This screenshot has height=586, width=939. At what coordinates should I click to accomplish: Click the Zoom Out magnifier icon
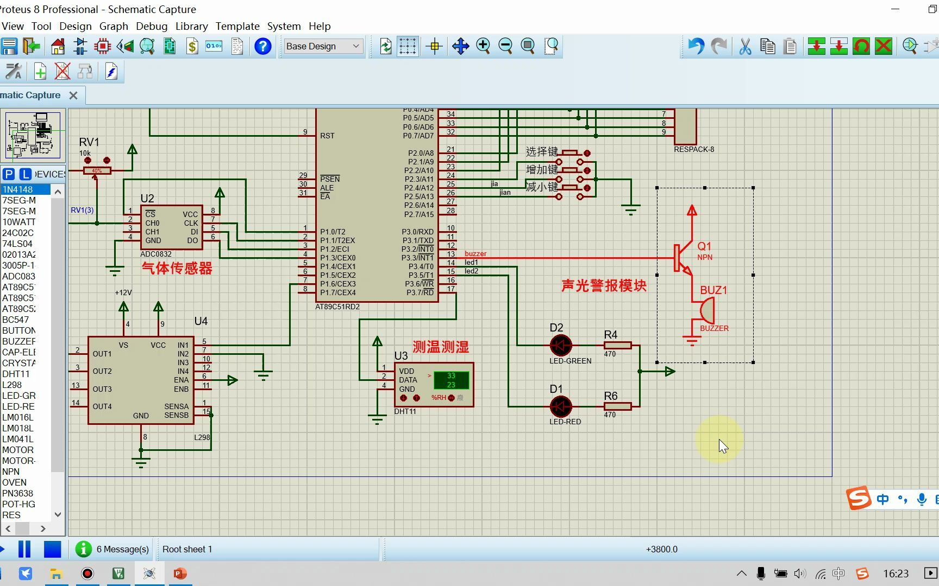[x=505, y=46]
